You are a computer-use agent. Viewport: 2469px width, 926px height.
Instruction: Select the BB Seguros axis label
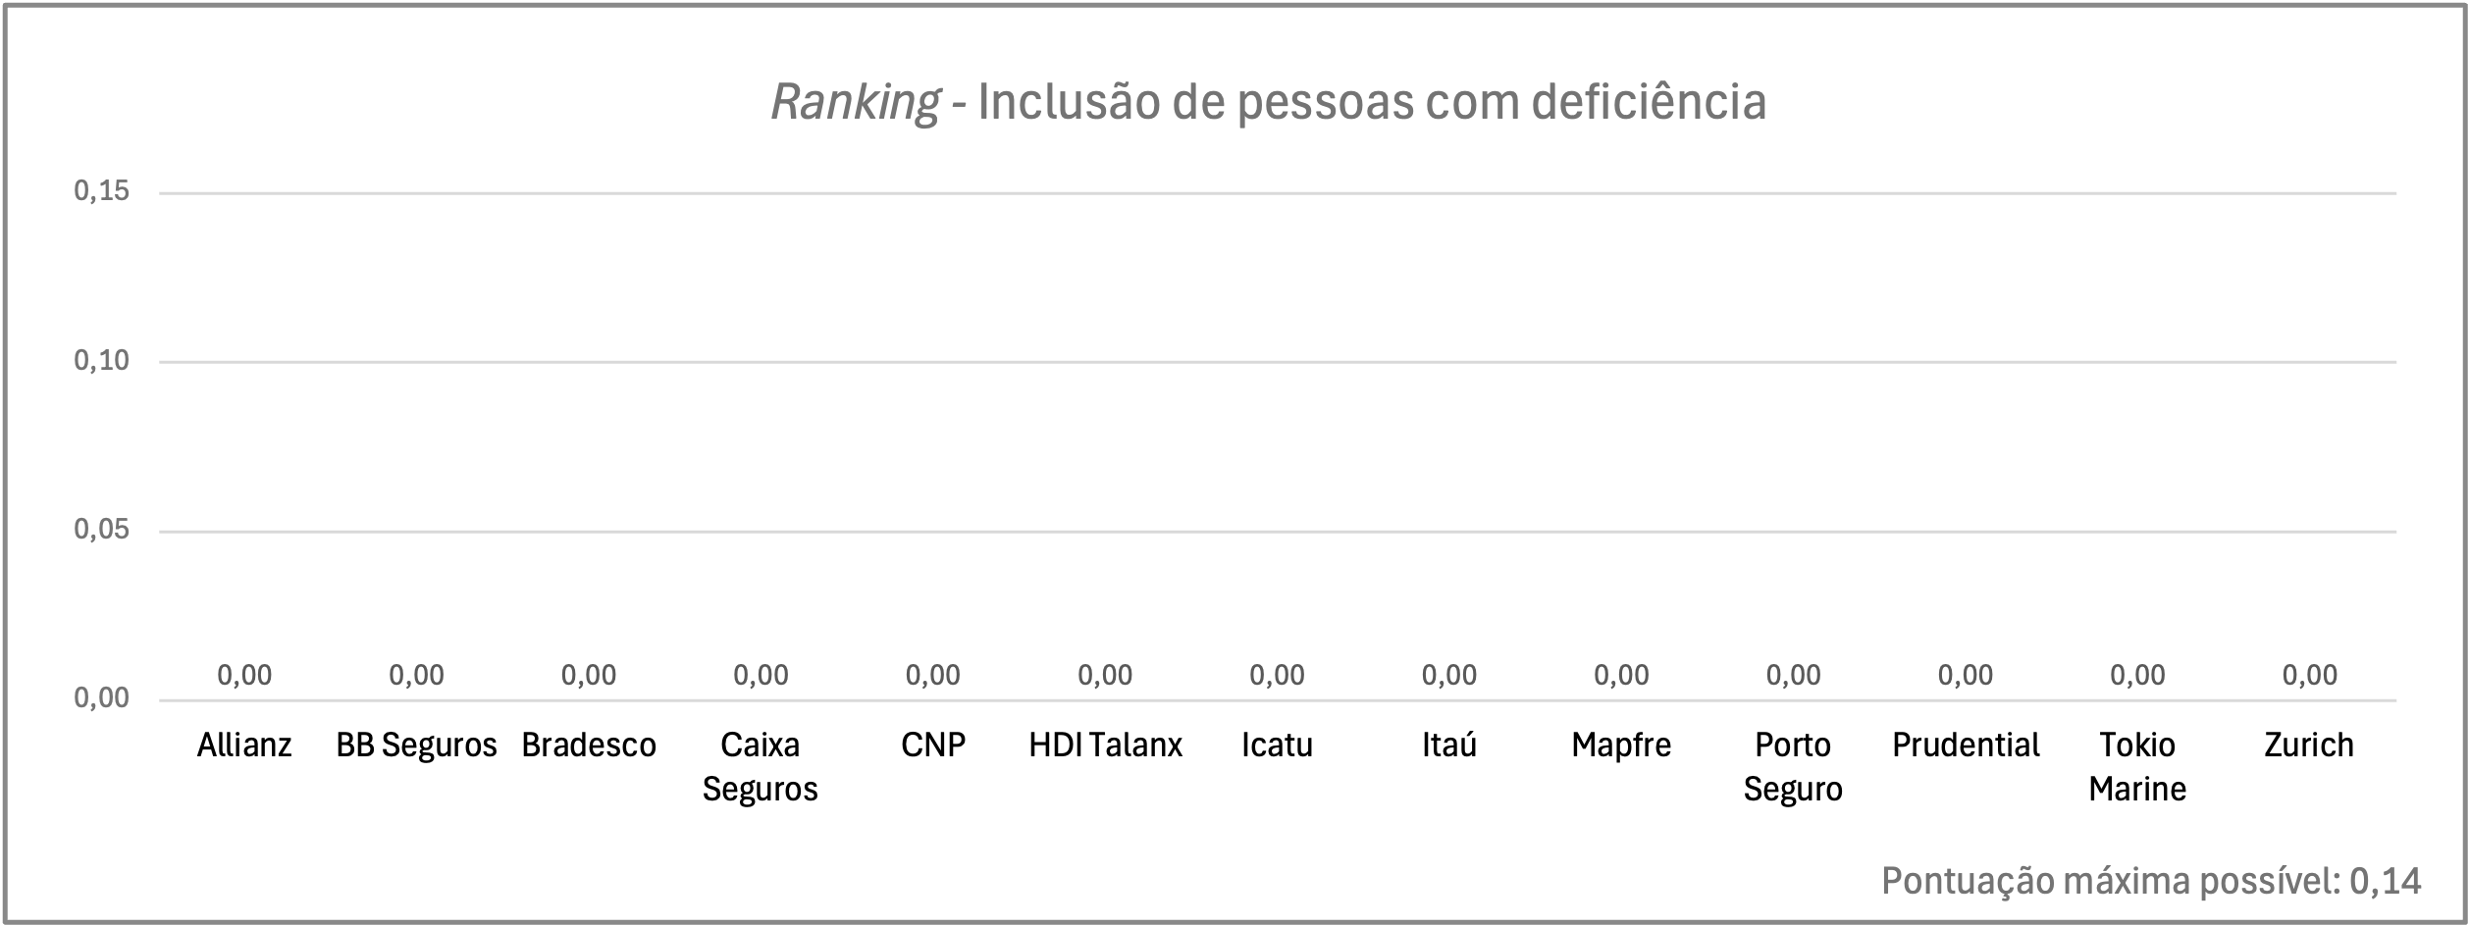[x=417, y=746]
